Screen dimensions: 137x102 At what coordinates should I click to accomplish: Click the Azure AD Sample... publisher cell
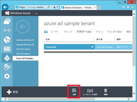105,47
